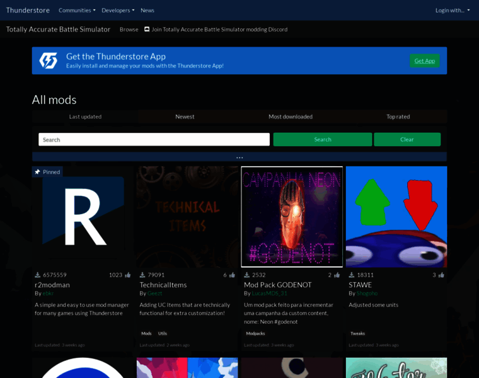
Task: Click the Modpacks tag on GODENOT
Action: tap(255, 333)
